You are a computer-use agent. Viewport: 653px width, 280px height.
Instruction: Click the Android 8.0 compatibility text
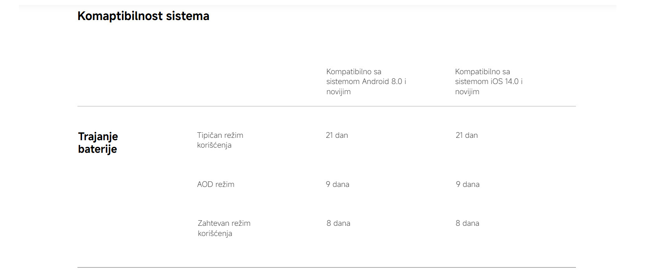coord(366,82)
